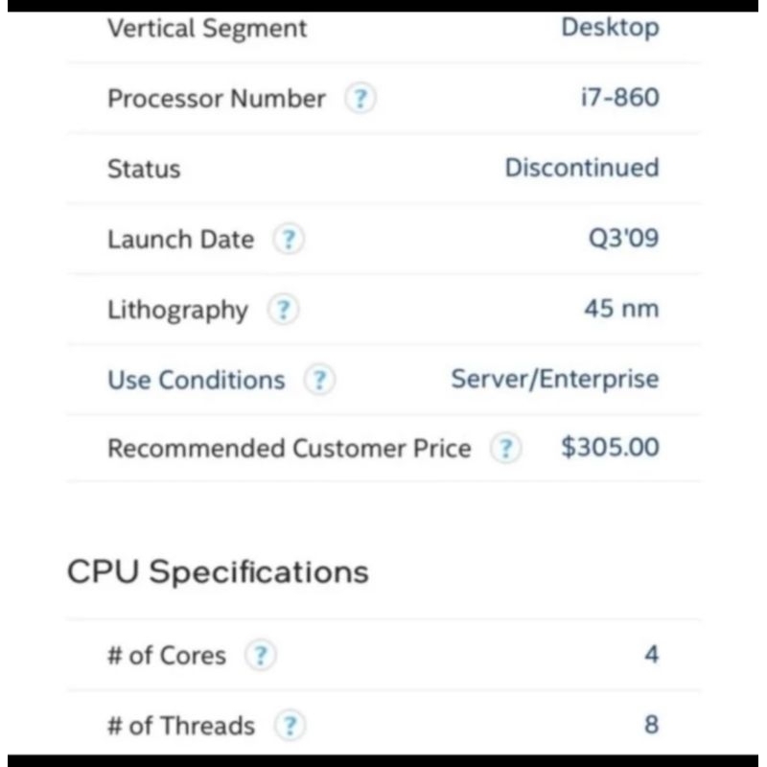Image resolution: width=767 pixels, height=767 pixels.
Task: Click the Vertical Segment row label
Action: coord(207,29)
